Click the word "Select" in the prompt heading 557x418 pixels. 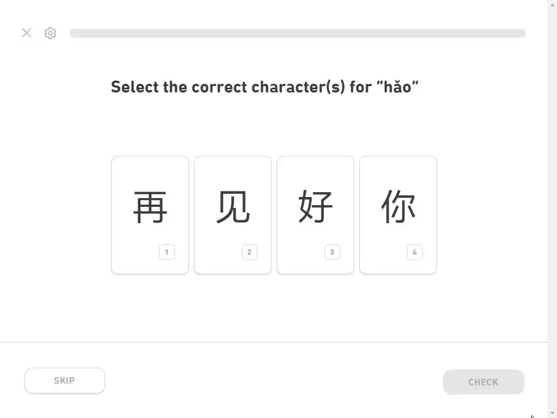pyautogui.click(x=135, y=87)
